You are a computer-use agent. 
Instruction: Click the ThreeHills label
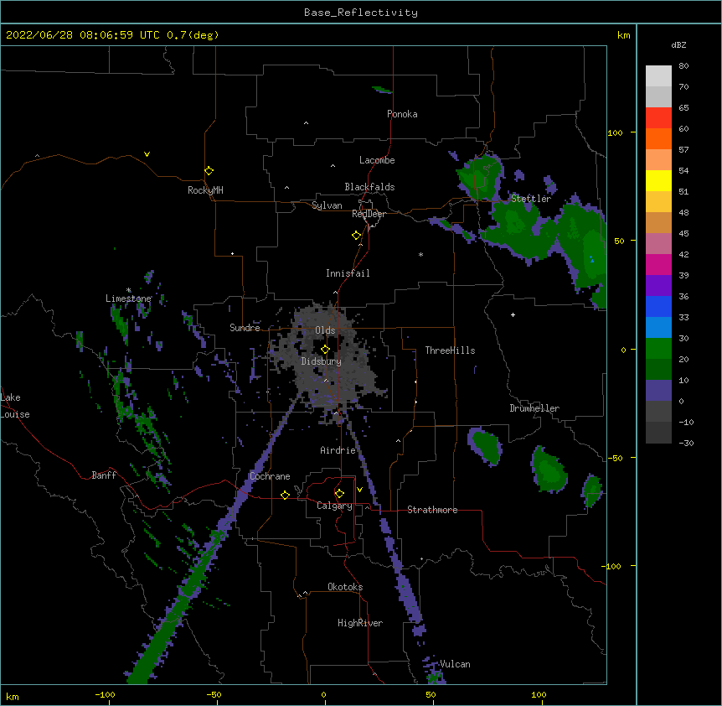tap(450, 350)
